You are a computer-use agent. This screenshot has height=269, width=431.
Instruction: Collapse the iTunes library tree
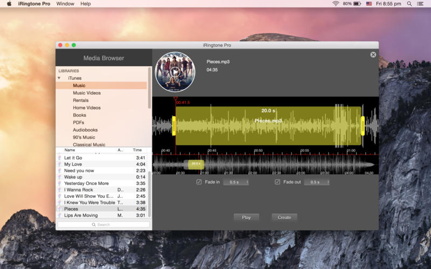pyautogui.click(x=59, y=78)
